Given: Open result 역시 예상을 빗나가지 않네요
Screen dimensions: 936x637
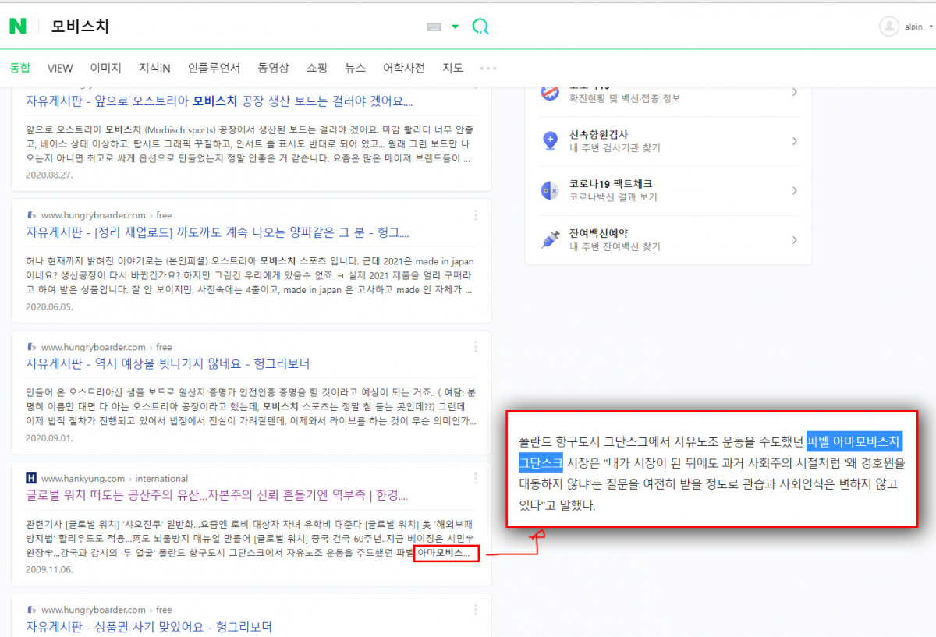Looking at the screenshot, I should 168,363.
